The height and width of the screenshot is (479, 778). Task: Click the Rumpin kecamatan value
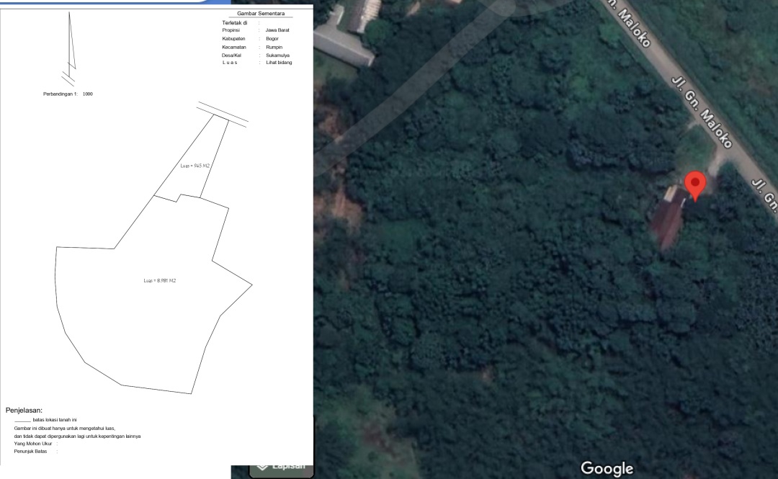point(274,47)
